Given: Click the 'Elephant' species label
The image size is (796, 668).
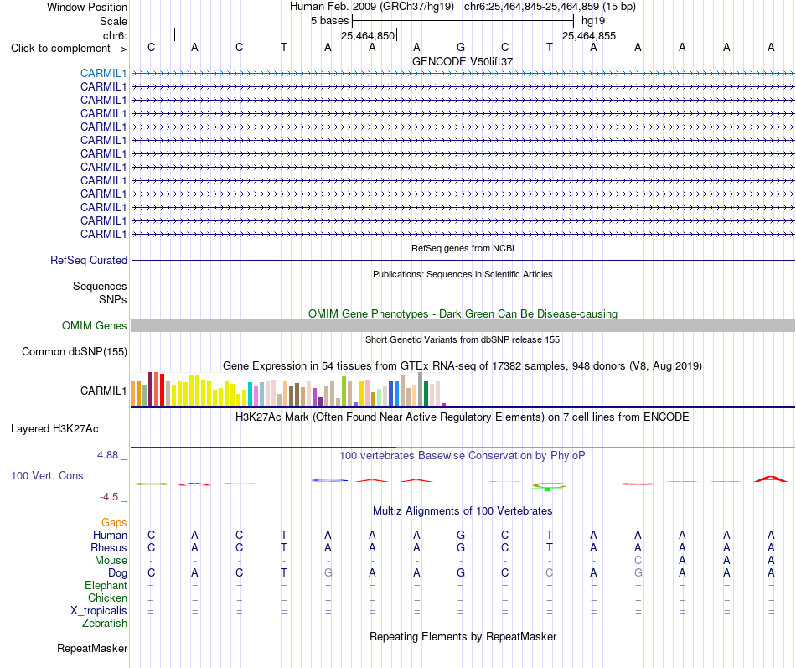Looking at the screenshot, I should (x=106, y=585).
